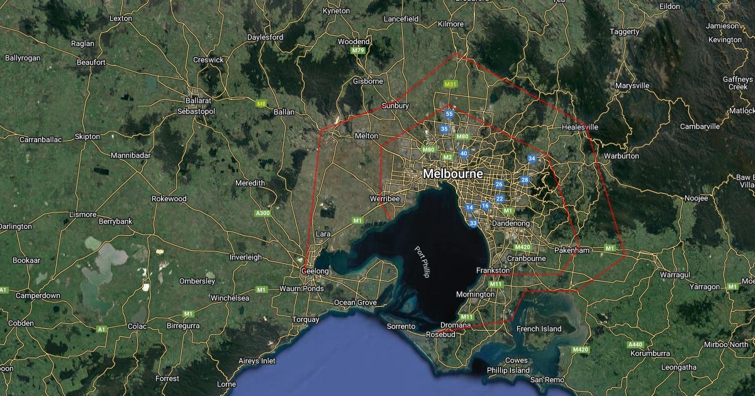Viewport: 755px width, 396px height.
Task: Click the Cowes label
Action: pyautogui.click(x=517, y=361)
